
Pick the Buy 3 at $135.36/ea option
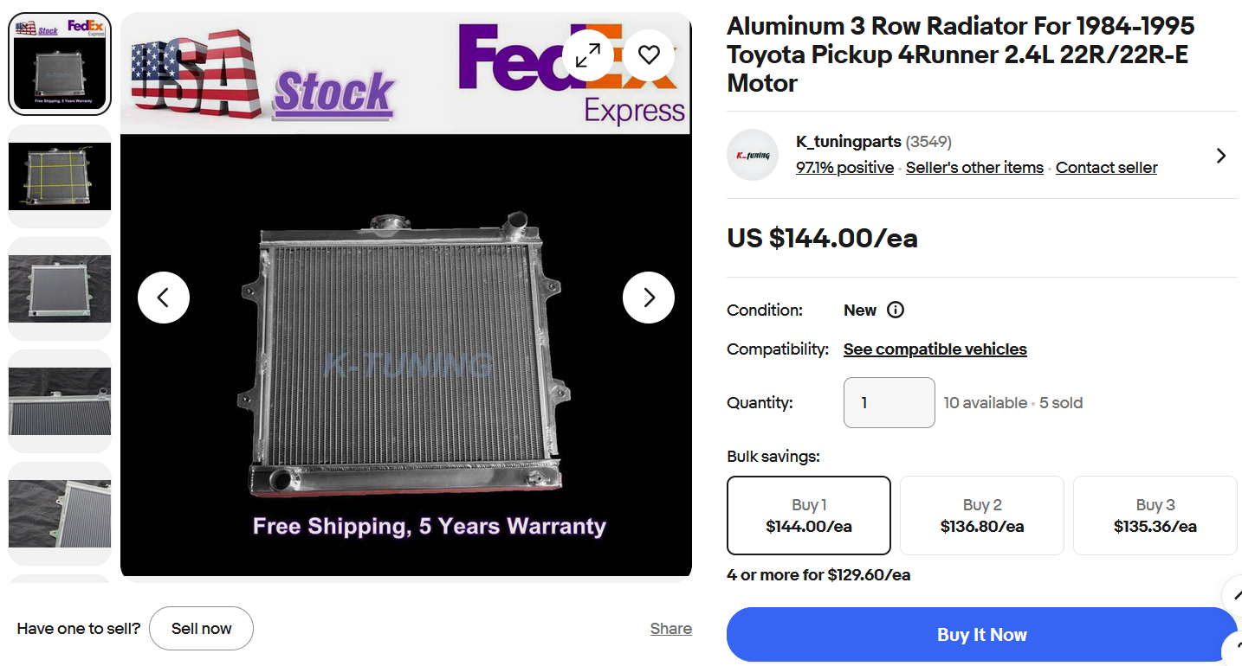pos(1155,516)
